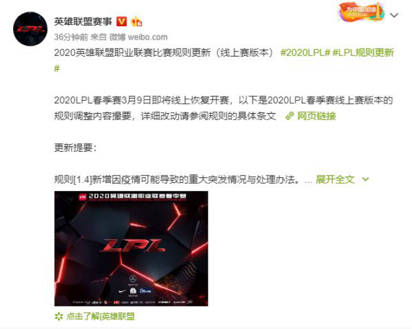Click the Mercedes sponsor logo on poster
Image resolution: width=412 pixels, height=329 pixels.
133,279
